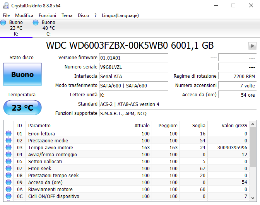Viewport: 260px width, 205px height.
Task: Click status orb of Tempo avvio motore row
Action: 9,147
